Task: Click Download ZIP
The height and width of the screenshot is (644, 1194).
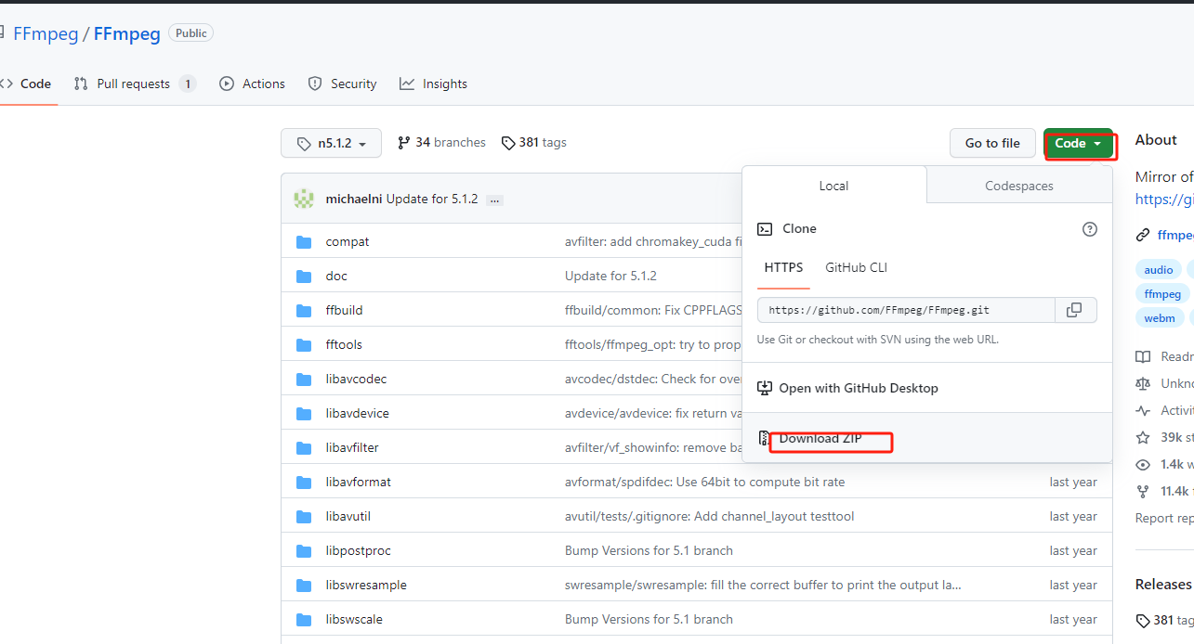Action: [x=821, y=438]
